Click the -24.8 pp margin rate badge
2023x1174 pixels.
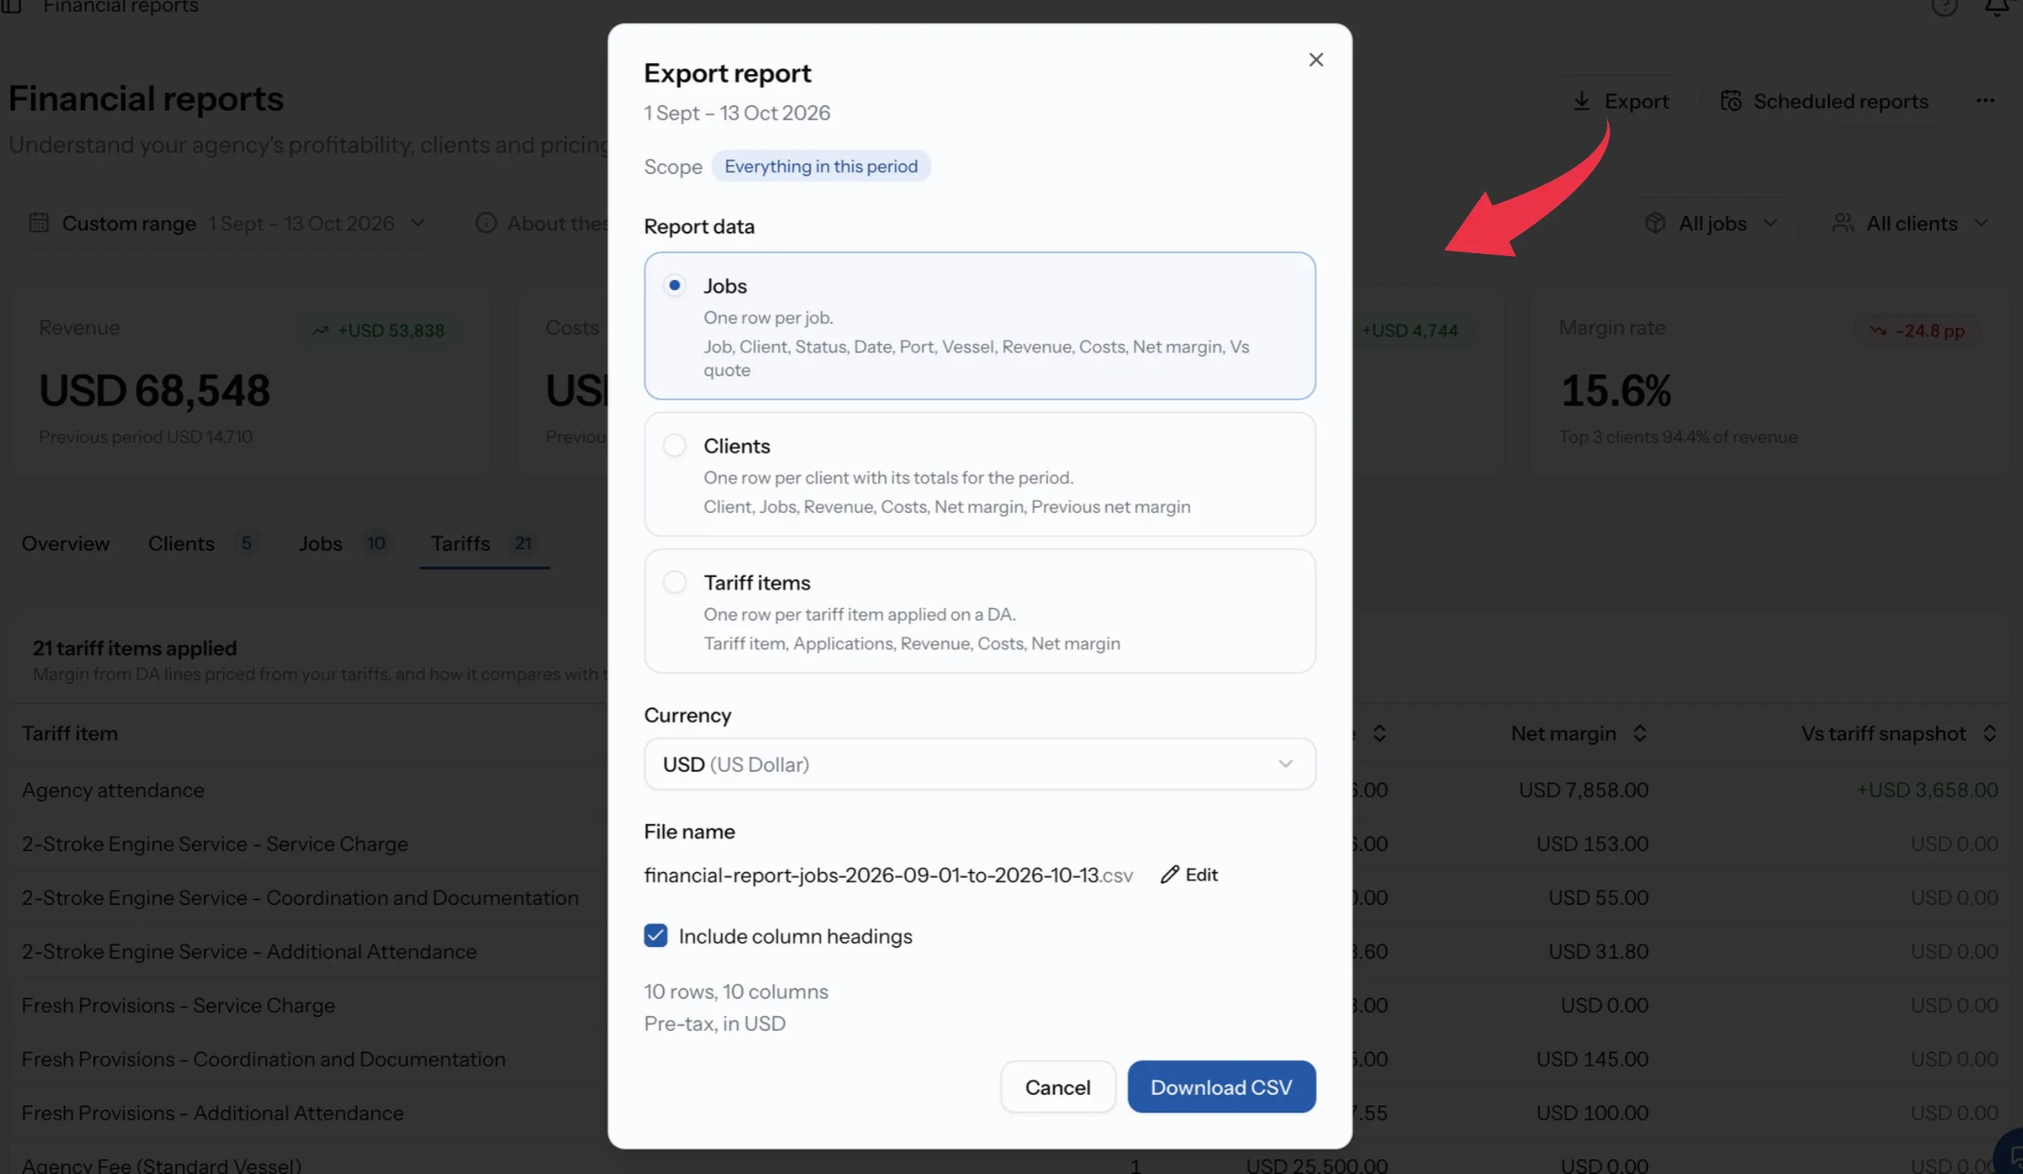[x=1918, y=330]
